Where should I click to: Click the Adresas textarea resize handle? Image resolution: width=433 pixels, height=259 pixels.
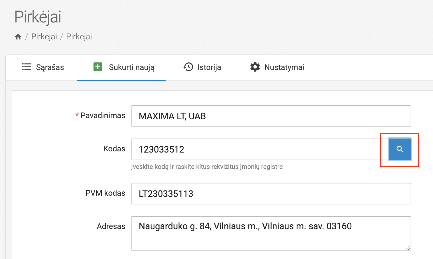408,248
